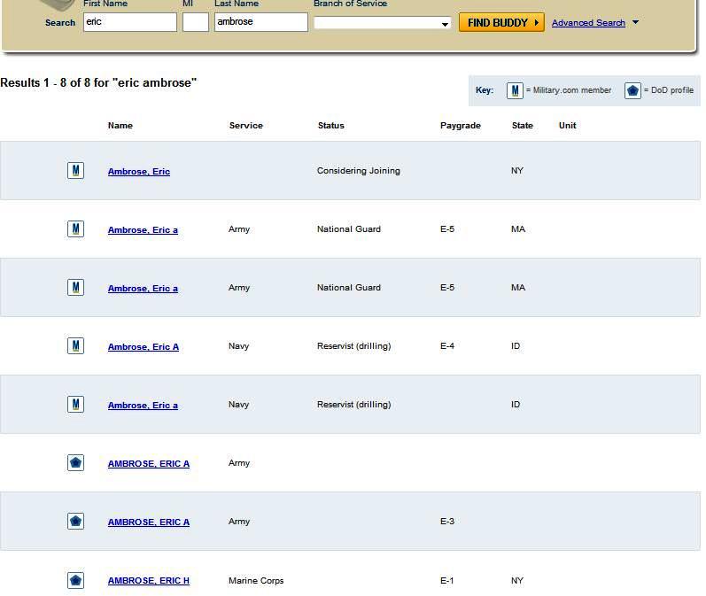Open the Branch of Service dropdown
Viewport: 706px width, 596px height.
click(383, 23)
